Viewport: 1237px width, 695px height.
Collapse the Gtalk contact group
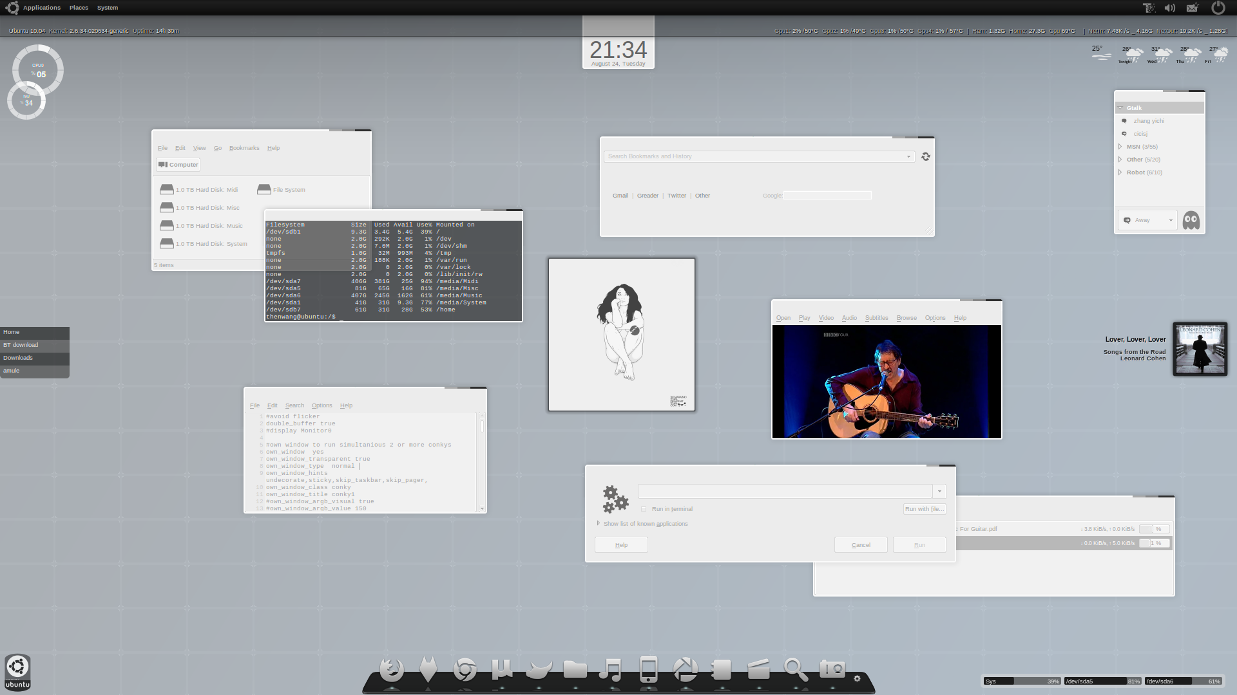pos(1121,108)
